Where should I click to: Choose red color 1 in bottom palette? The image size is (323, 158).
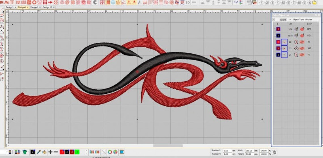(62, 152)
